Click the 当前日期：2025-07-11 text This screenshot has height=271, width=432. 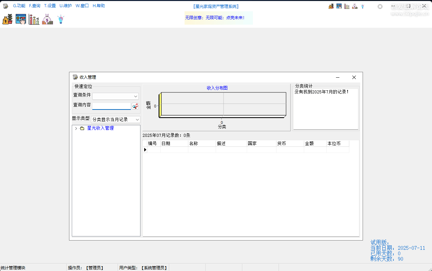tap(398, 248)
